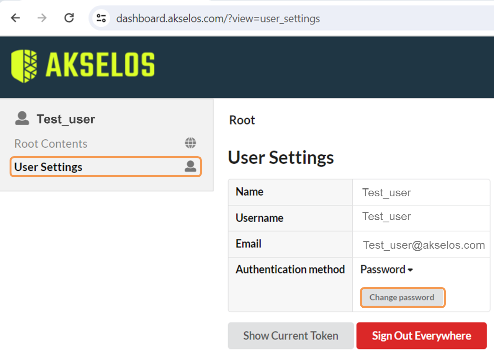Click the Root breadcrumb
The image size is (494, 354).
click(242, 120)
